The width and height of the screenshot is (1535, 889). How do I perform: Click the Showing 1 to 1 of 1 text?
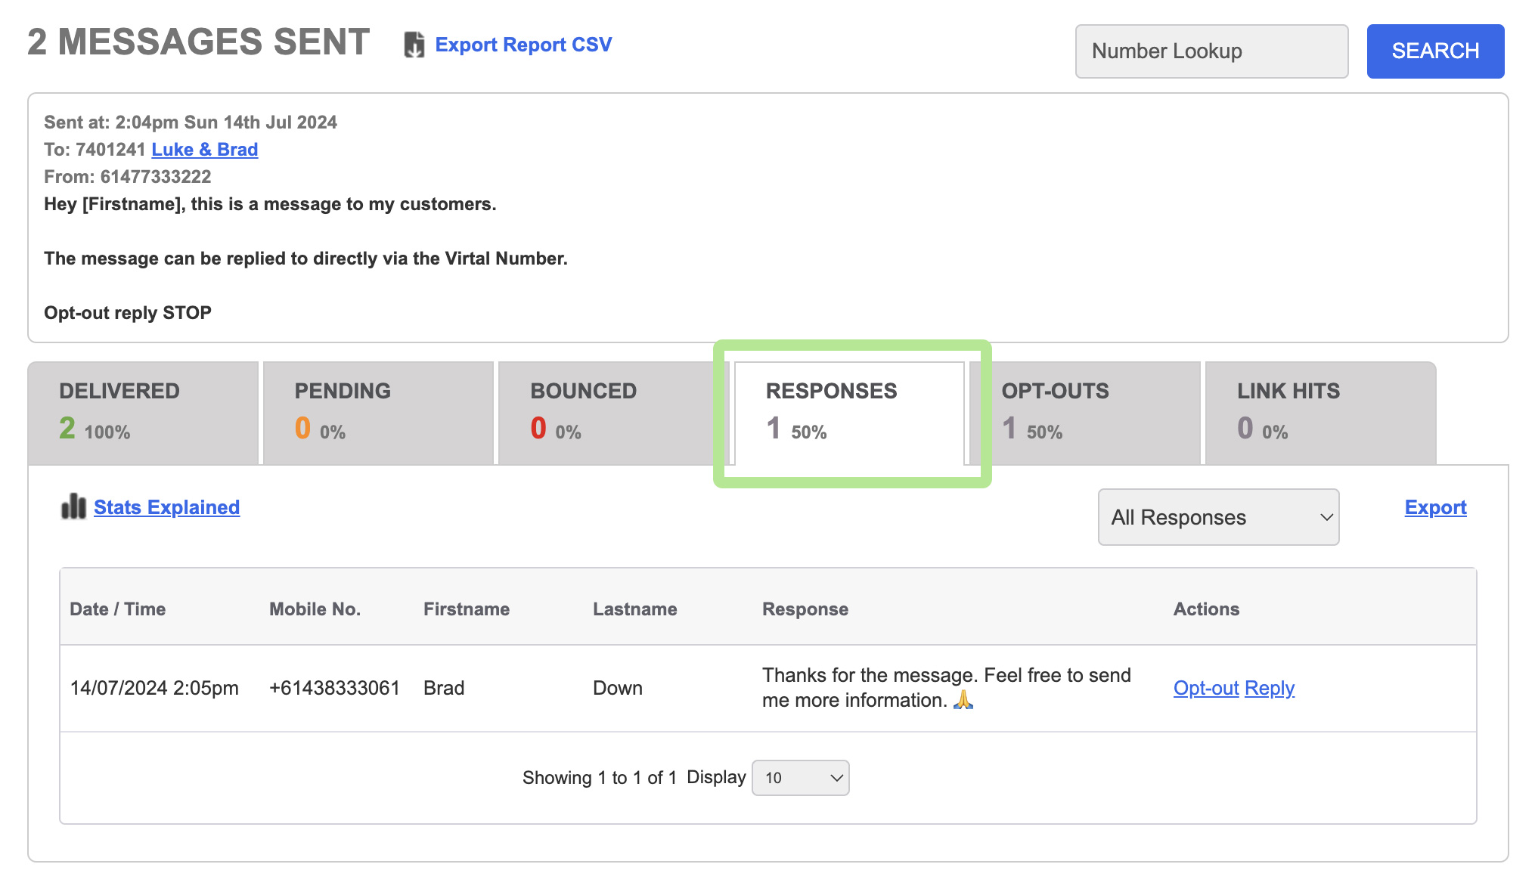click(x=599, y=778)
